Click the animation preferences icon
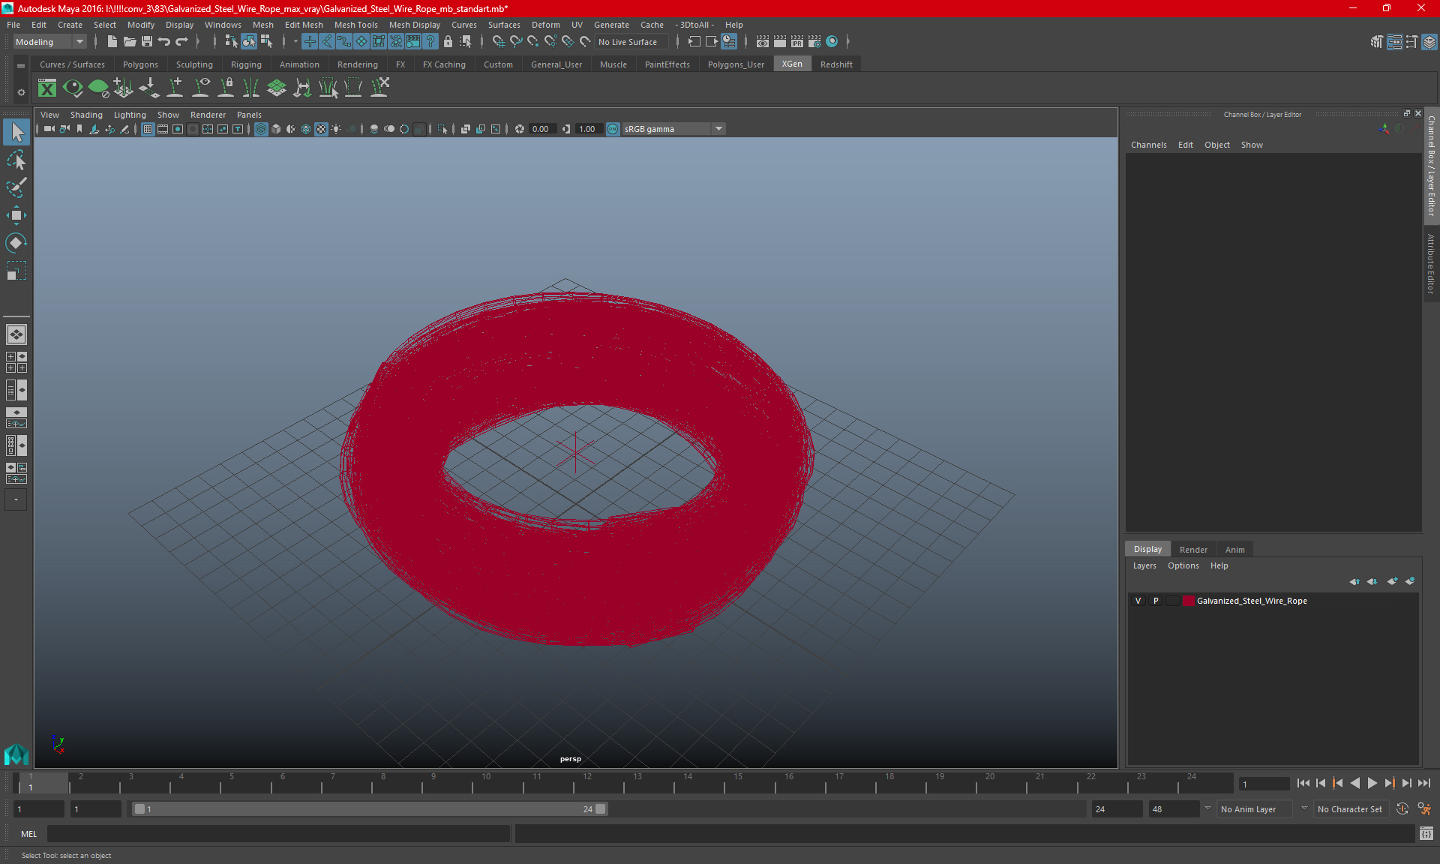Viewport: 1440px width, 864px height. 1424,809
